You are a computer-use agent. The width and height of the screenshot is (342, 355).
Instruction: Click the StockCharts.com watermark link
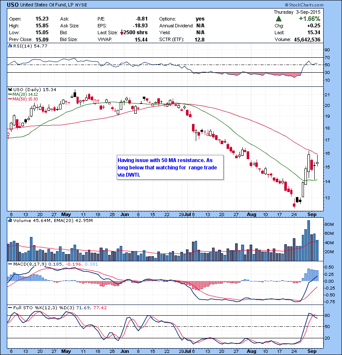tap(304, 5)
